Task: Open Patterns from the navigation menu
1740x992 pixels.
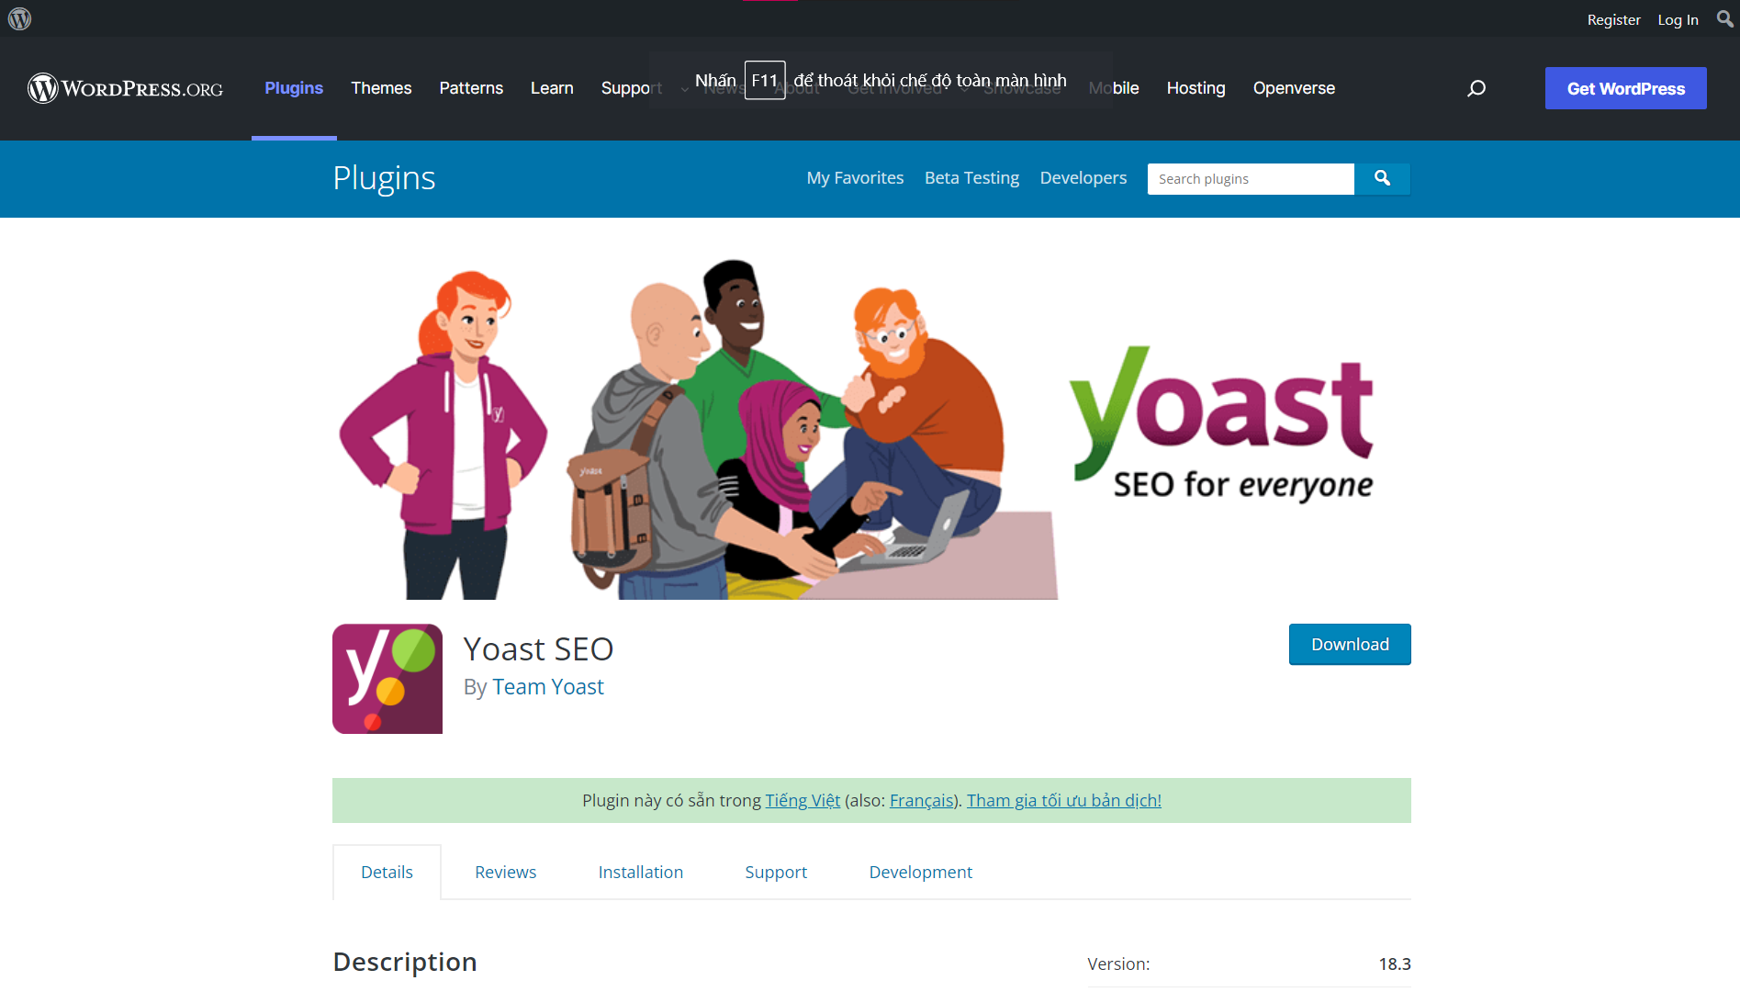Action: click(471, 88)
